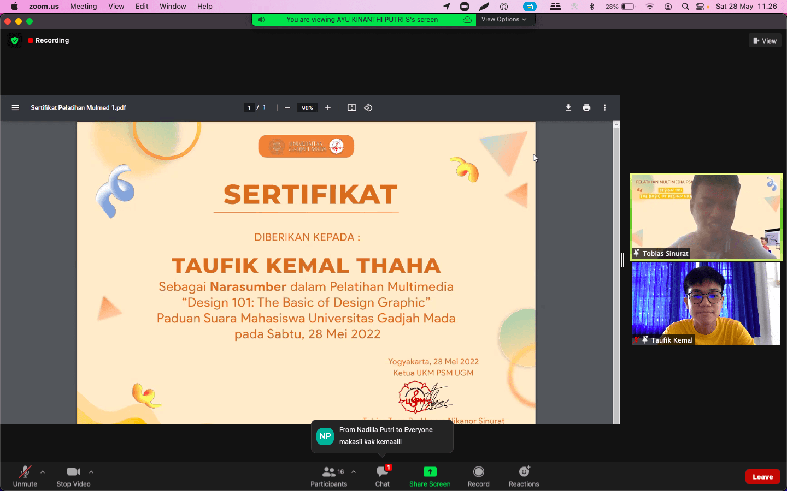Open Wi-Fi status in menu bar
Viewport: 787px width, 491px height.
coord(650,7)
